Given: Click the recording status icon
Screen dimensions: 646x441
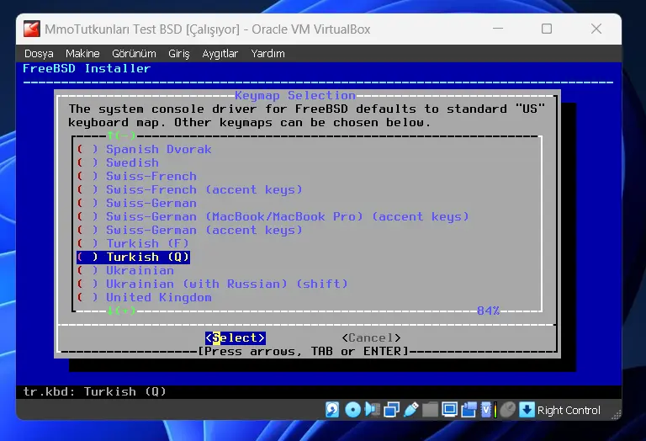Looking at the screenshot, I should click(469, 410).
